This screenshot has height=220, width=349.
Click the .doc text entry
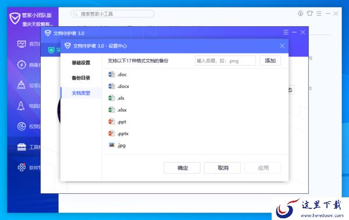(x=122, y=74)
